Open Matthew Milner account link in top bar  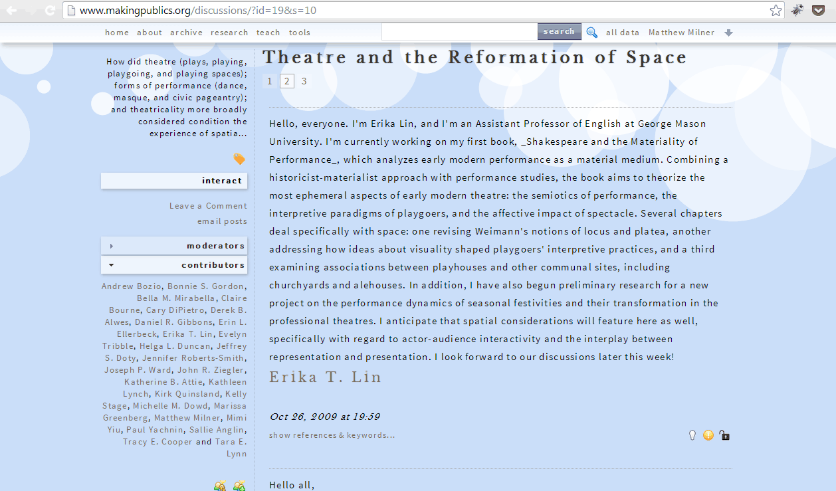682,33
